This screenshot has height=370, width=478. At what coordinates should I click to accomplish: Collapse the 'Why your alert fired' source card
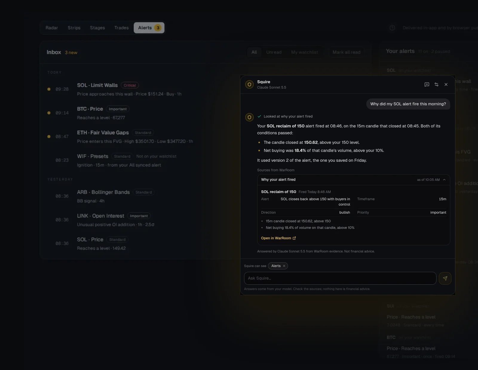444,180
